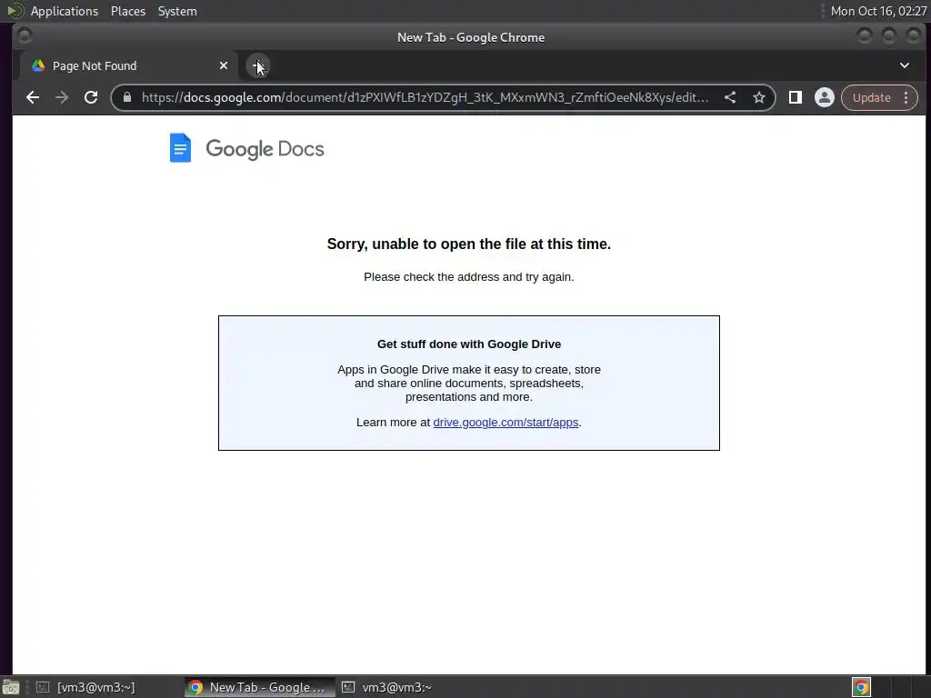Click the Chrome window menu button at title bar left
Viewport: 931px width, 698px height.
[25, 36]
